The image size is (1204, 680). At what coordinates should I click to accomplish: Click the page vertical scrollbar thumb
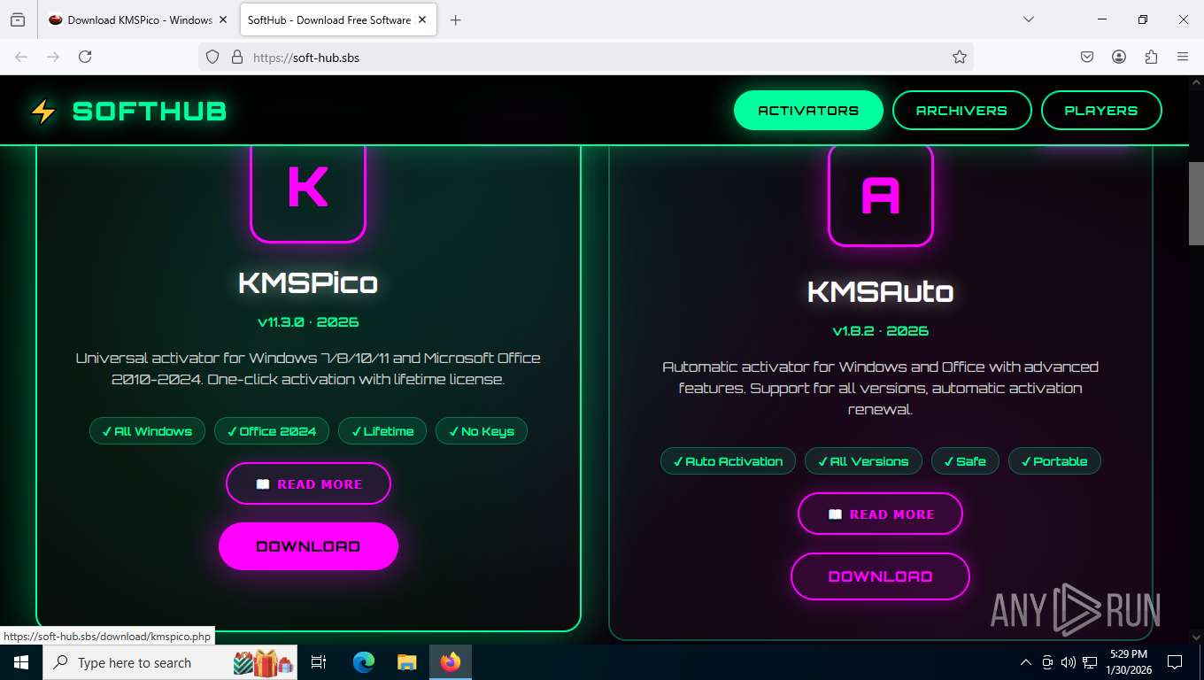[x=1196, y=204]
